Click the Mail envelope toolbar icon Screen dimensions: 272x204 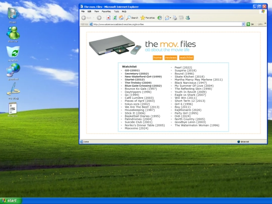[167, 18]
